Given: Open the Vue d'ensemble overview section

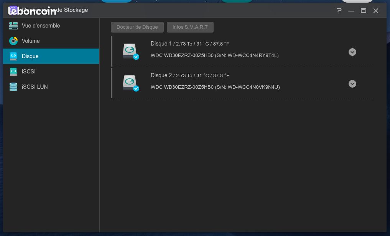Looking at the screenshot, I should (51, 26).
